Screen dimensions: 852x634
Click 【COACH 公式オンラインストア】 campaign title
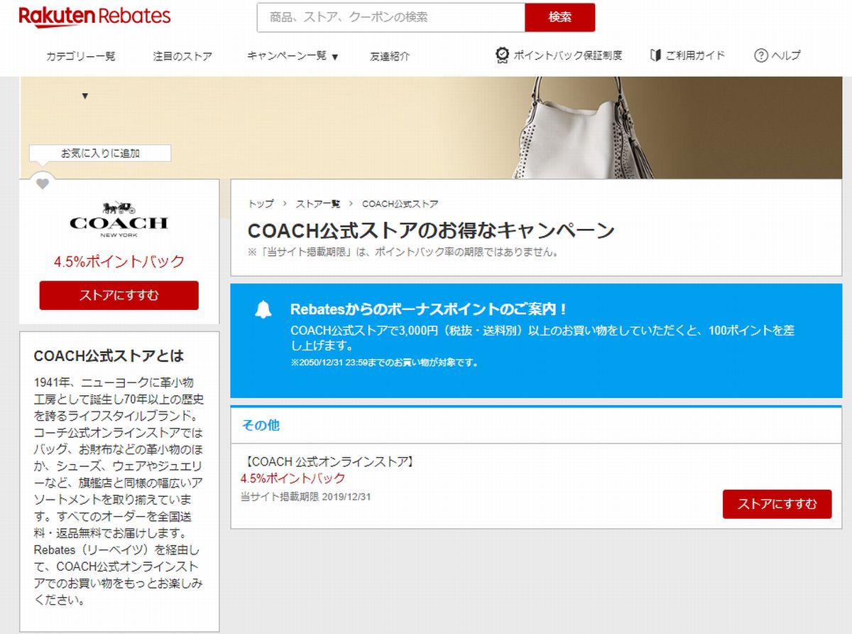tap(328, 462)
